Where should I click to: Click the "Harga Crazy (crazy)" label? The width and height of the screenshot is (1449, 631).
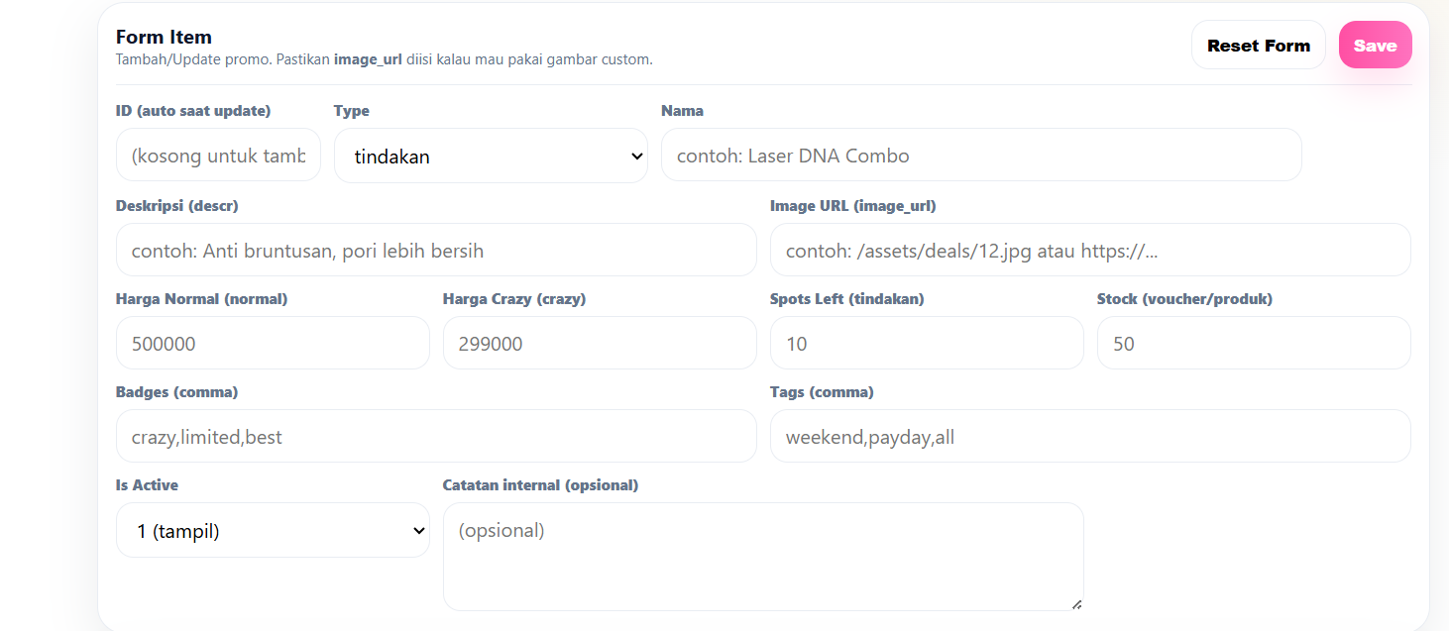coord(513,299)
